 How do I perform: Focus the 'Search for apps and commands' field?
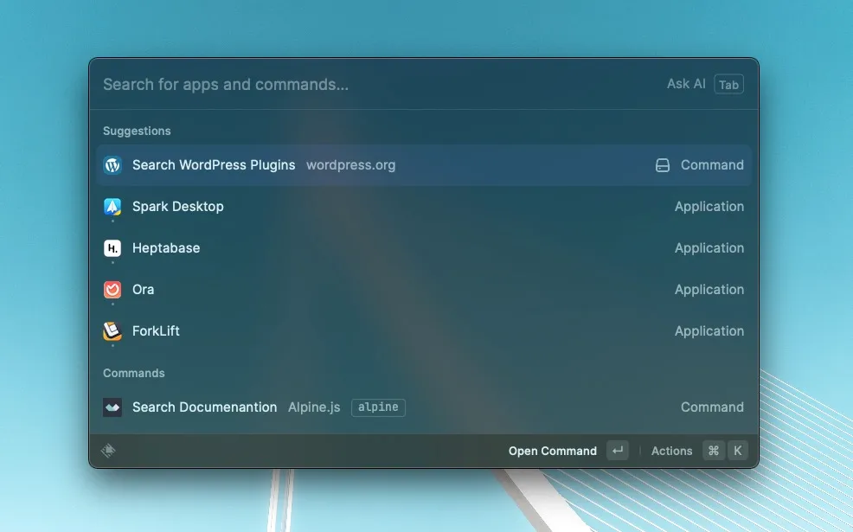pos(346,85)
